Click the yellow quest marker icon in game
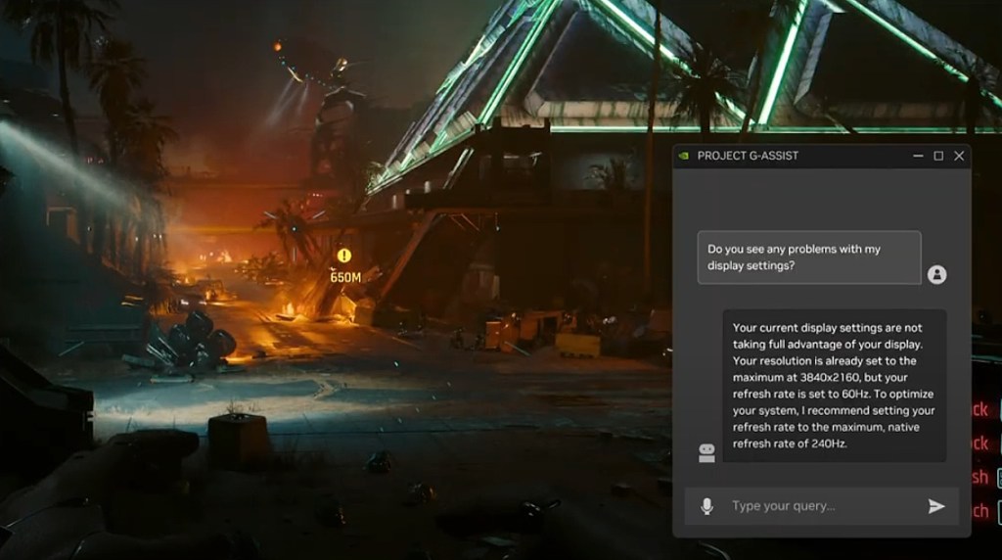Image resolution: width=1002 pixels, height=560 pixels. point(344,256)
